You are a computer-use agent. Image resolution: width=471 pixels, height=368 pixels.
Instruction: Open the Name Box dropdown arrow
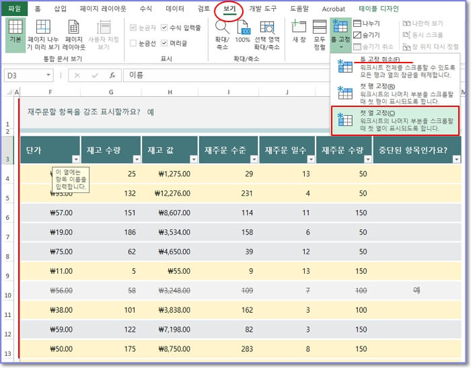tap(48, 75)
